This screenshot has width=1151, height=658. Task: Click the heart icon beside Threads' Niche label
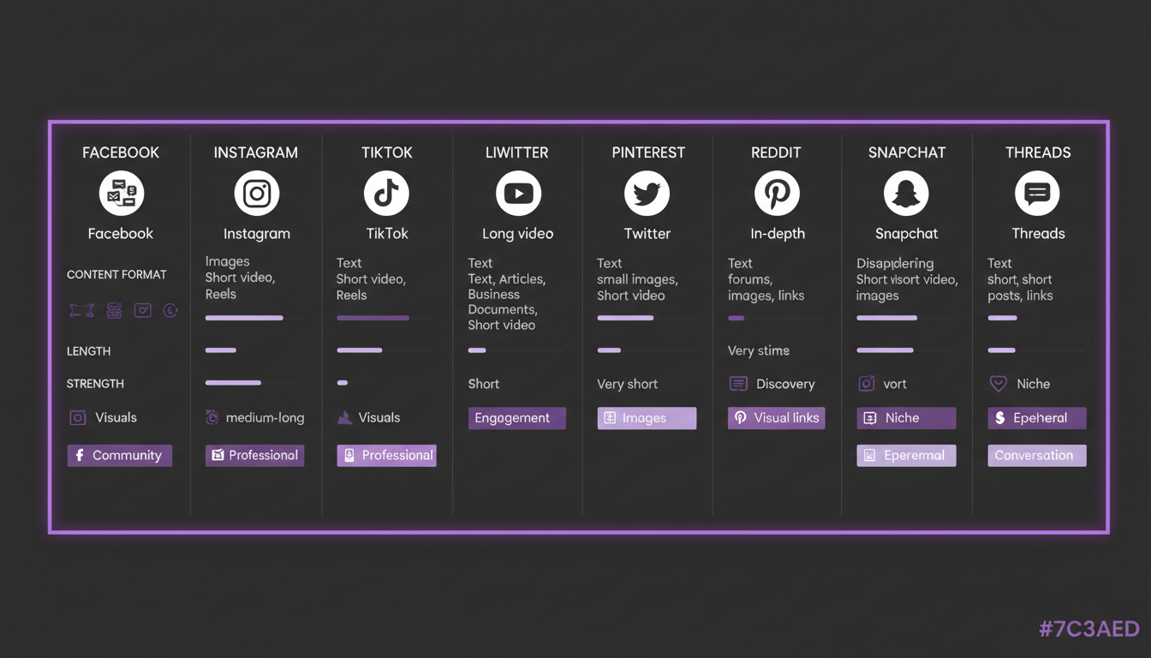click(x=999, y=384)
